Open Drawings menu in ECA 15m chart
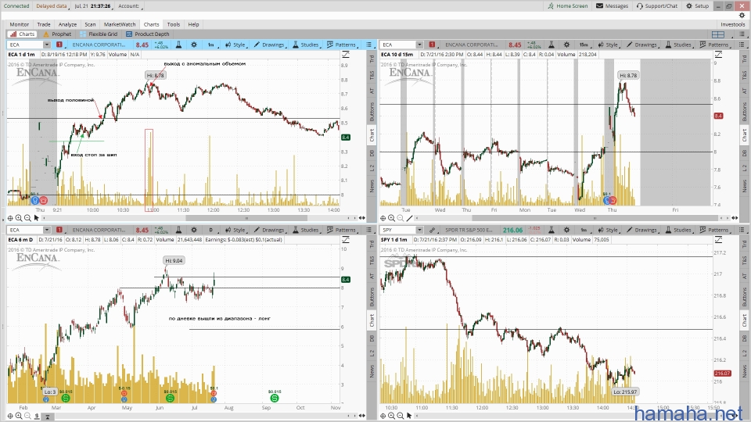Screen dimensions: 751x422 click(x=641, y=45)
